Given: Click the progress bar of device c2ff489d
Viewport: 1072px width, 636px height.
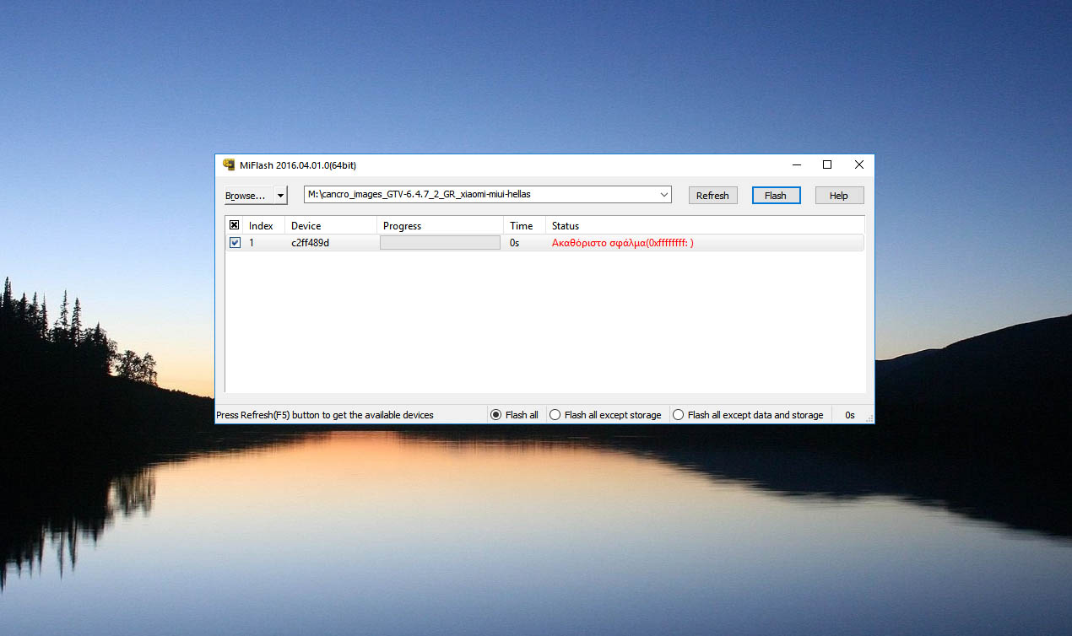Looking at the screenshot, I should 440,242.
